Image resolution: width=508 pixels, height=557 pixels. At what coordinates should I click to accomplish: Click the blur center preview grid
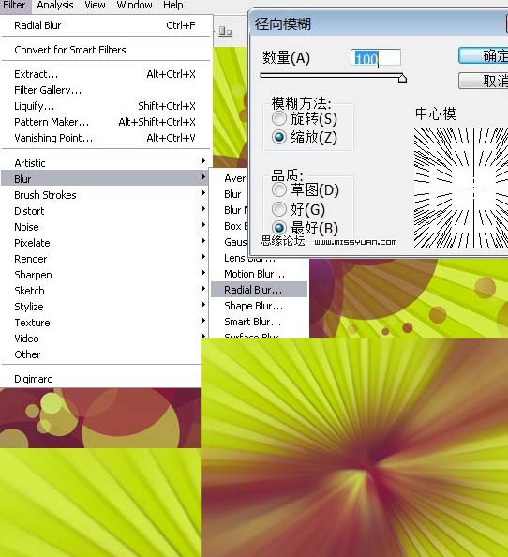tap(461, 188)
